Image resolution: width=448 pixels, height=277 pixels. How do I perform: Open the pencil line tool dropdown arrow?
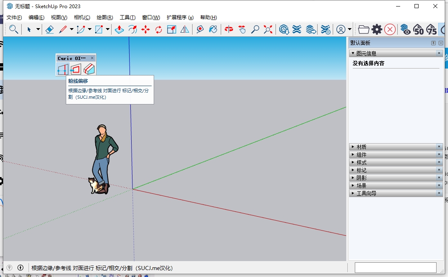point(72,29)
